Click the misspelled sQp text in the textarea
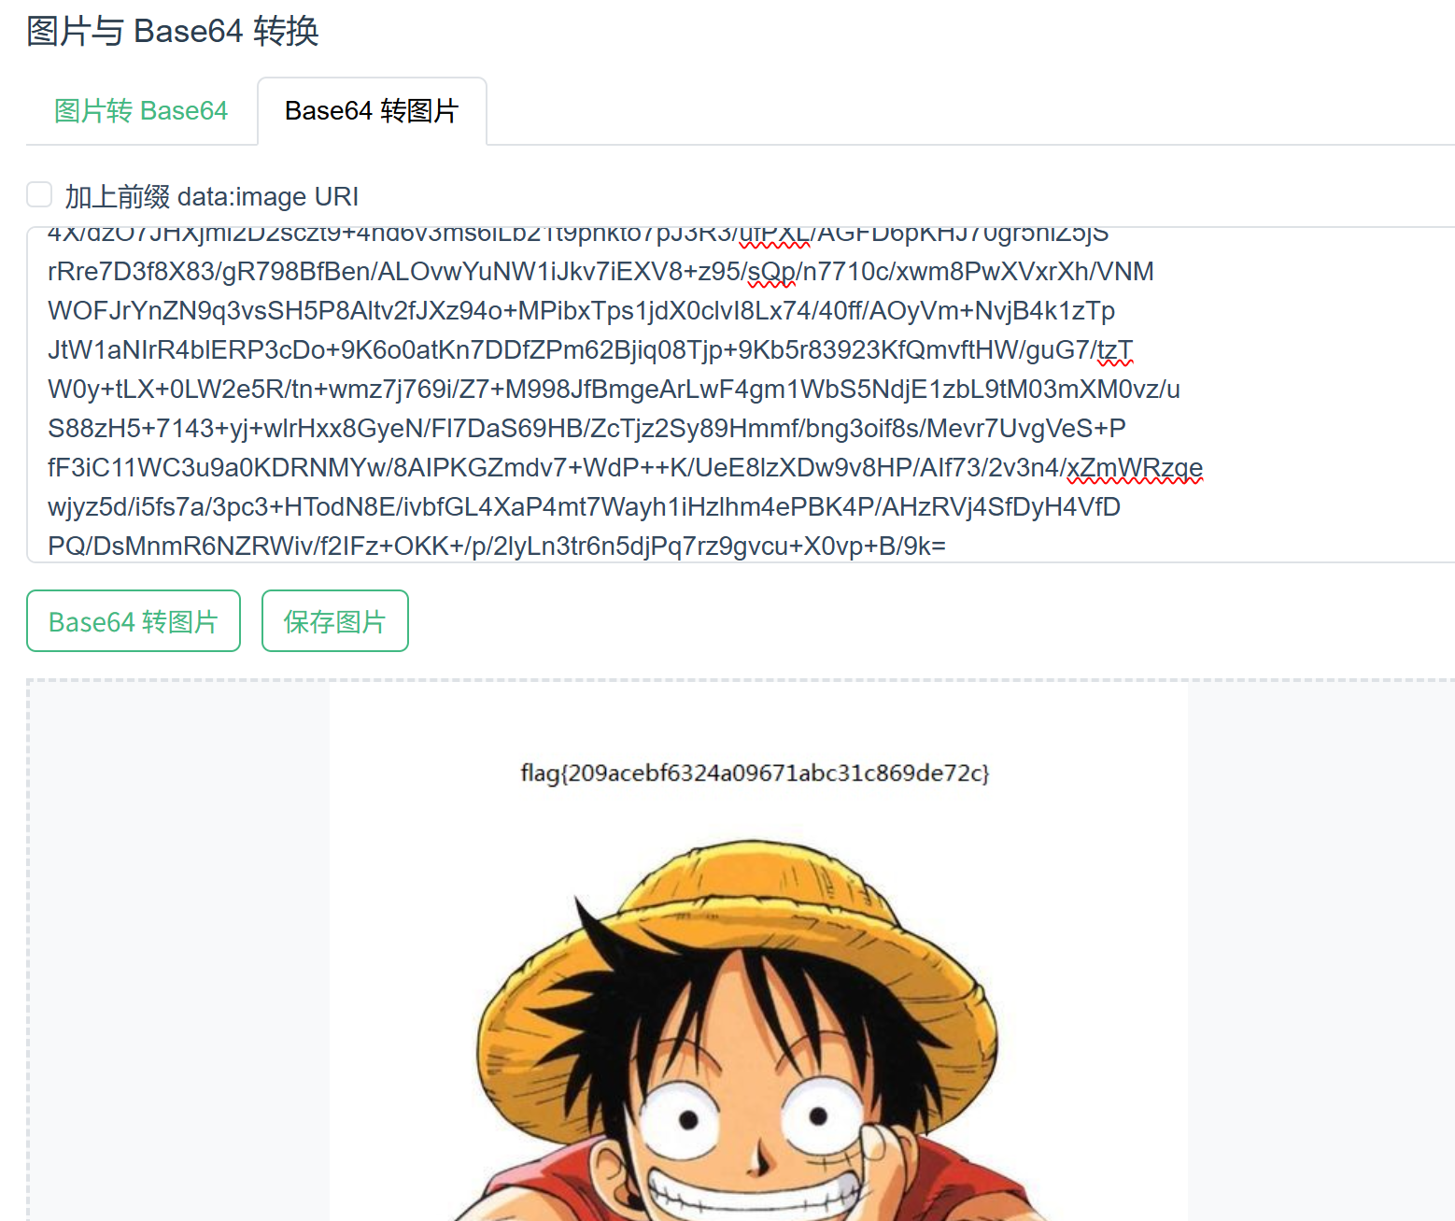 [771, 271]
